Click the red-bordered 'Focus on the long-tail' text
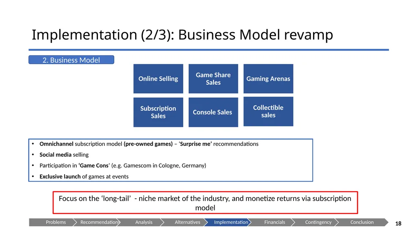The width and height of the screenshot is (418, 234). [x=205, y=203]
